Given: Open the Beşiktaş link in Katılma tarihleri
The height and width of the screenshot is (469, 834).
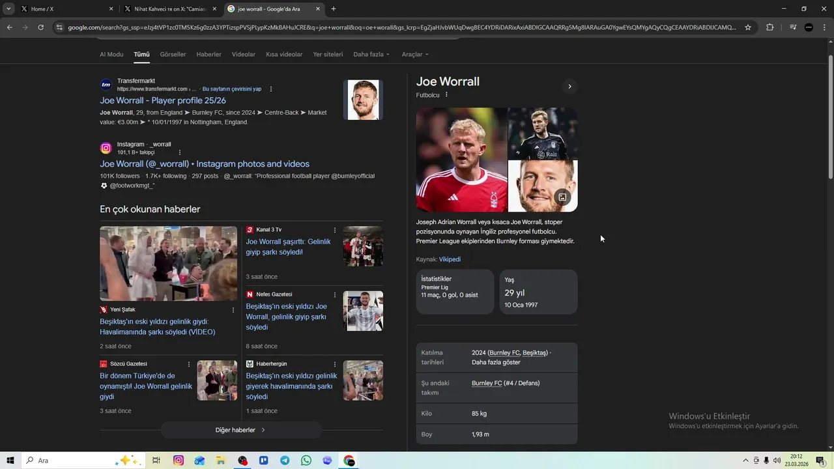Looking at the screenshot, I should [534, 353].
